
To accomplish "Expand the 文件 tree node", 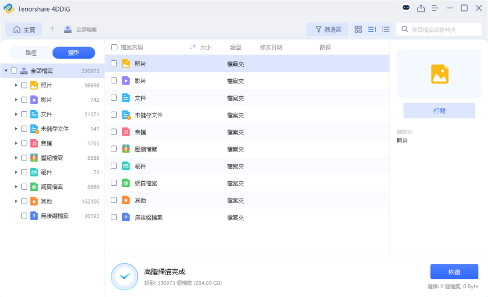I will pyautogui.click(x=16, y=114).
